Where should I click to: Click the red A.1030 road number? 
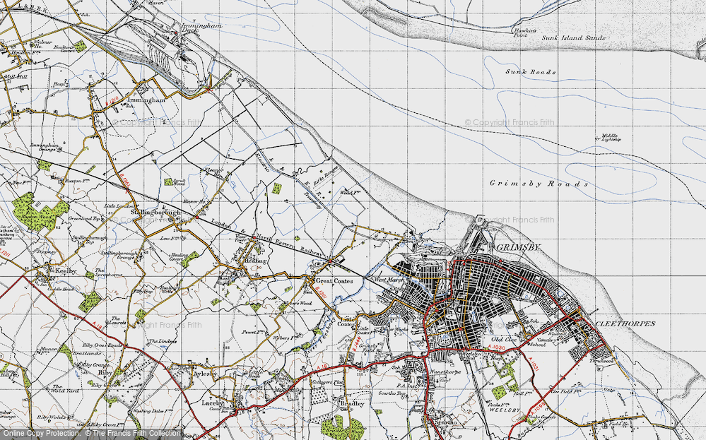(497, 347)
